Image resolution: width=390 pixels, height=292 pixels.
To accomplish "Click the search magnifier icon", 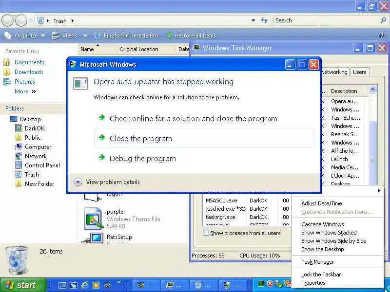I will pos(383,20).
